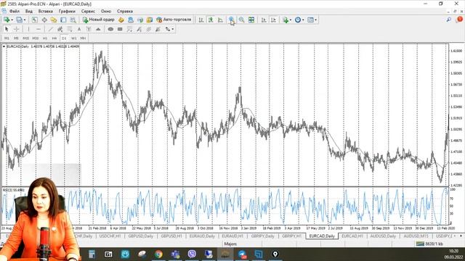Click the Новый ордер button
This screenshot has height=261, width=465.
pos(99,20)
